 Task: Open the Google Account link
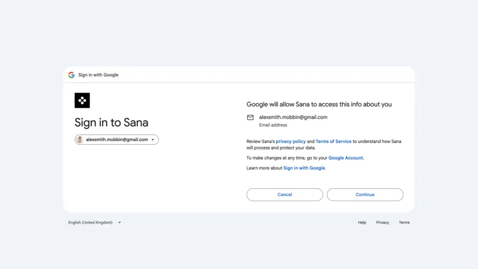point(345,158)
